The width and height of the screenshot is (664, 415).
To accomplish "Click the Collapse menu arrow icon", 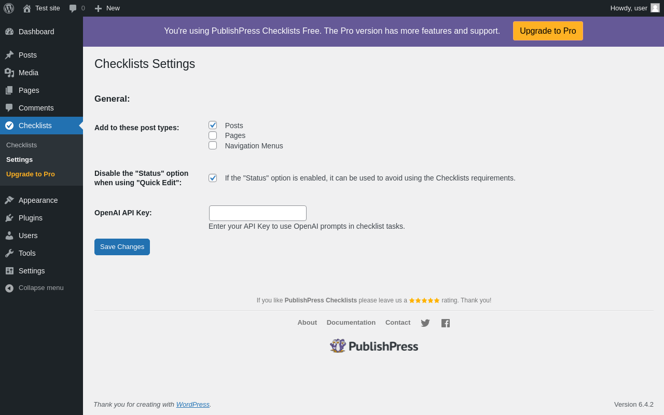I will 9,288.
